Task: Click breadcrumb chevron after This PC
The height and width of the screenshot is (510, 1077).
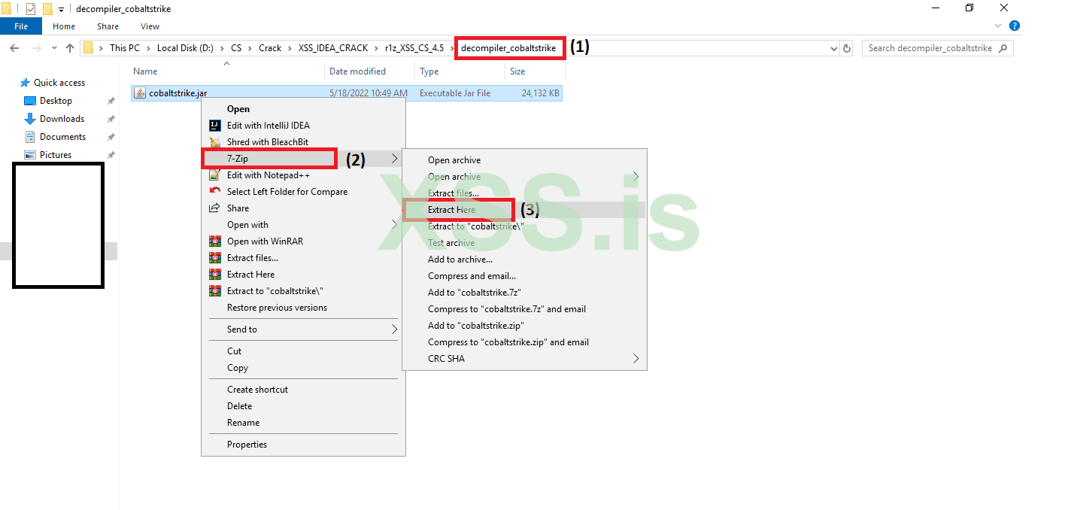Action: click(148, 48)
